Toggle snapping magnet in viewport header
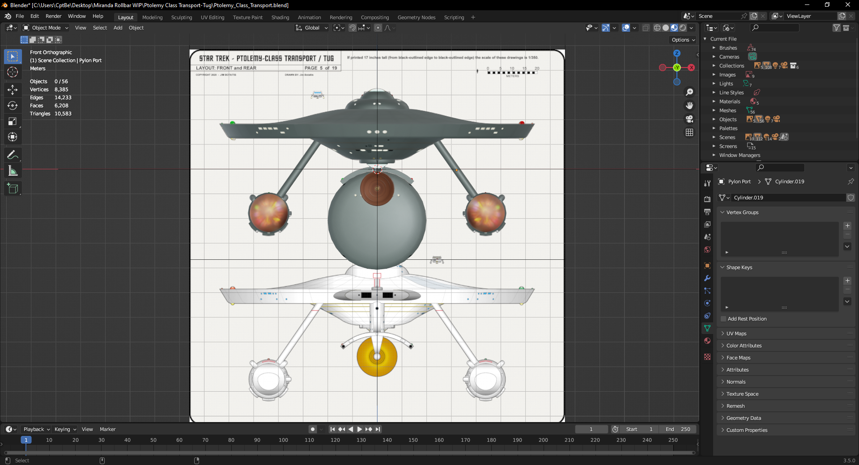Image resolution: width=859 pixels, height=465 pixels. click(x=353, y=28)
